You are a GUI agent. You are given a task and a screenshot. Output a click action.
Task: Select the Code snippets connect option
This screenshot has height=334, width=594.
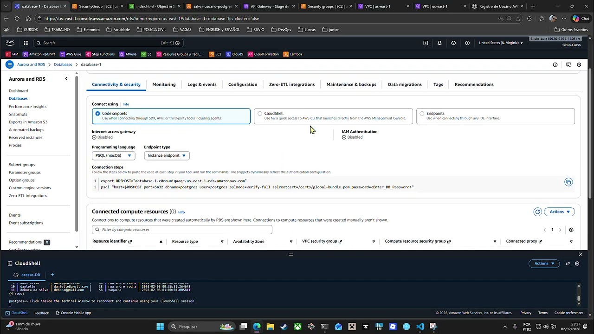click(x=171, y=116)
